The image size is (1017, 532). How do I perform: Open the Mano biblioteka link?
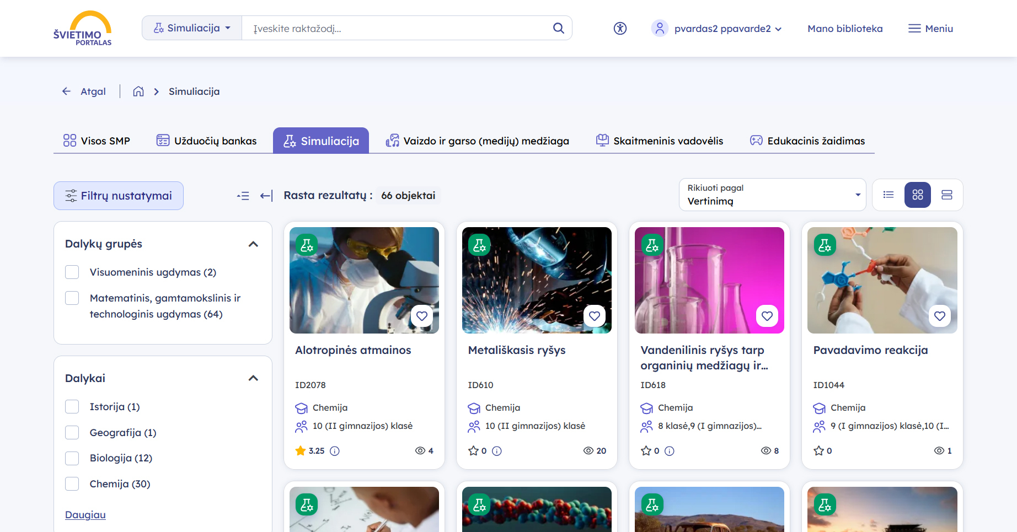click(845, 29)
